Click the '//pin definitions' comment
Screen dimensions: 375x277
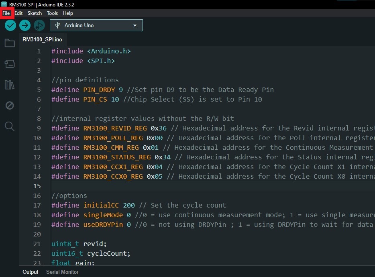(85, 80)
